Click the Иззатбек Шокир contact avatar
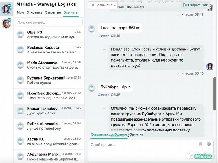The image size is (218, 163). tap(21, 95)
